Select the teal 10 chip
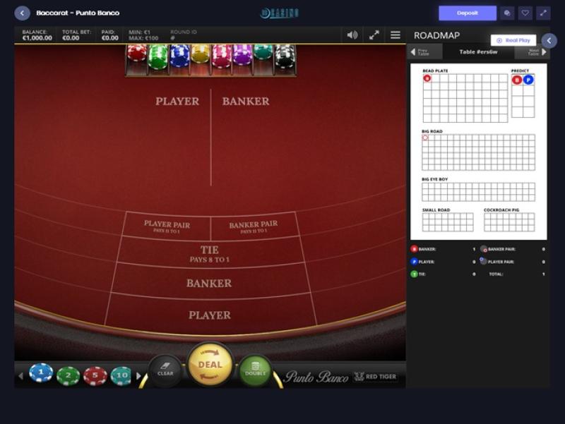This screenshot has width=565, height=424. [x=121, y=375]
